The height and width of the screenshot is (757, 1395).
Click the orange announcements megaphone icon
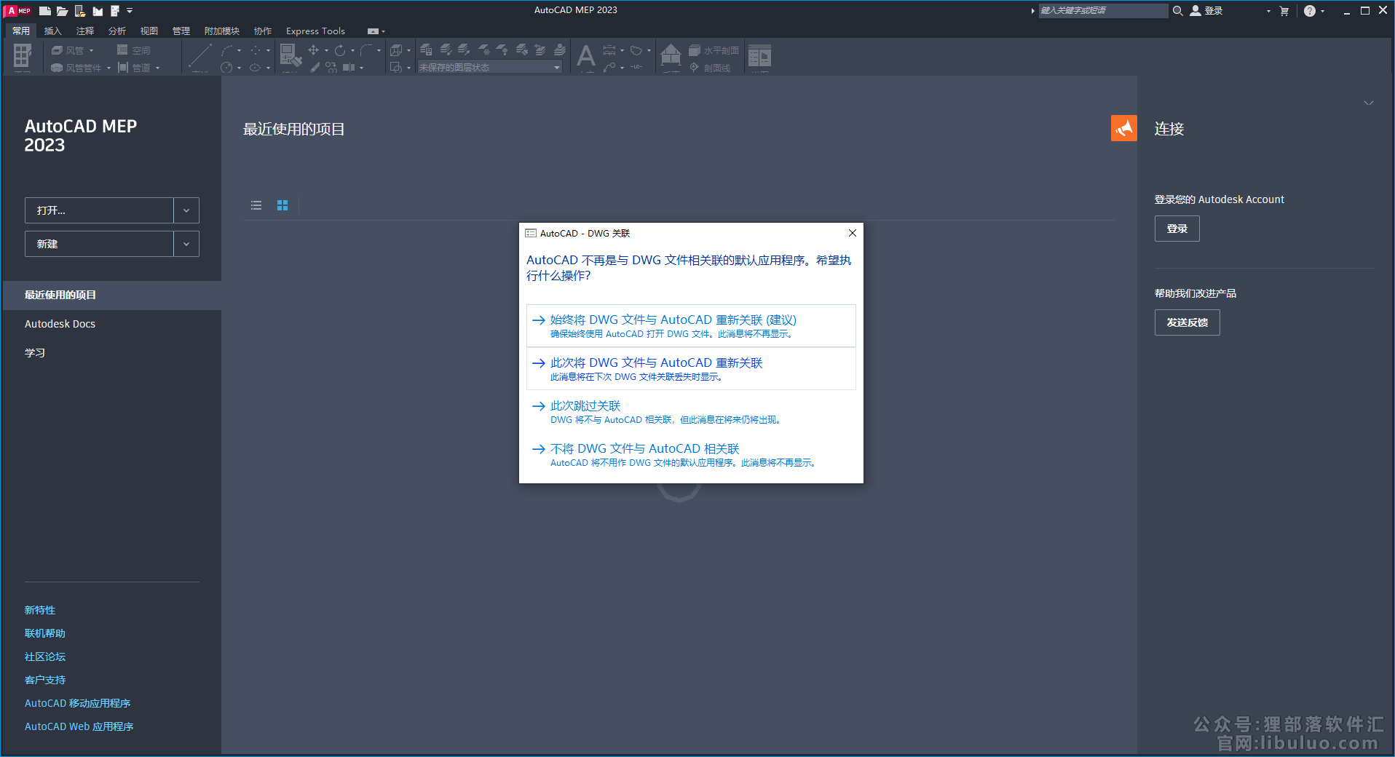click(x=1123, y=128)
